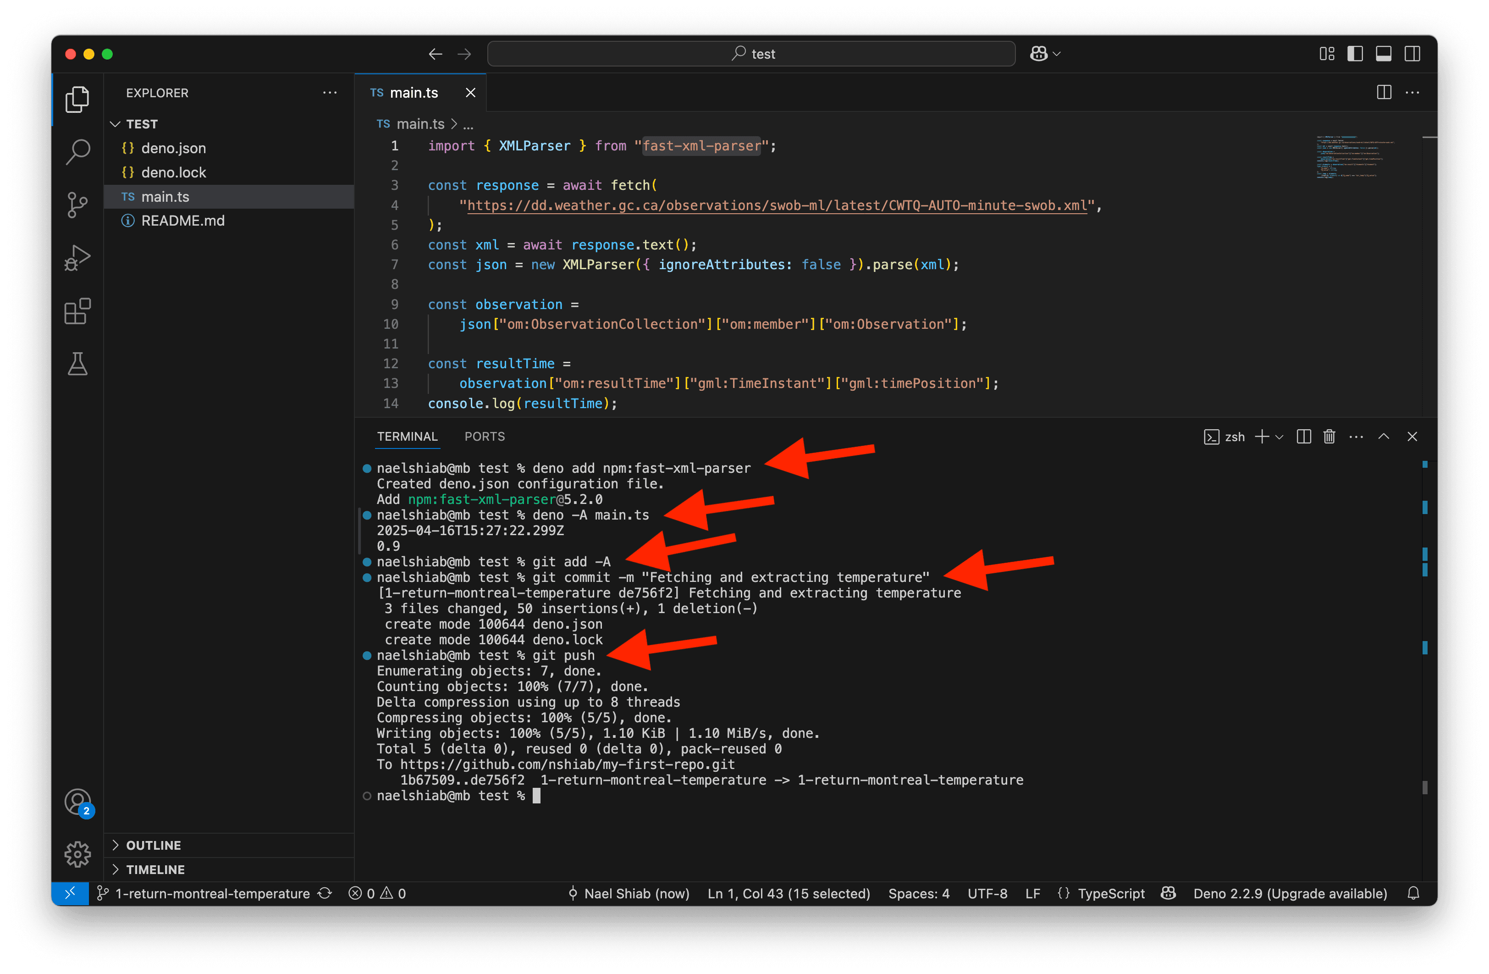Viewport: 1489px width, 974px height.
Task: Open the Explorer view in activity bar
Action: [x=77, y=99]
